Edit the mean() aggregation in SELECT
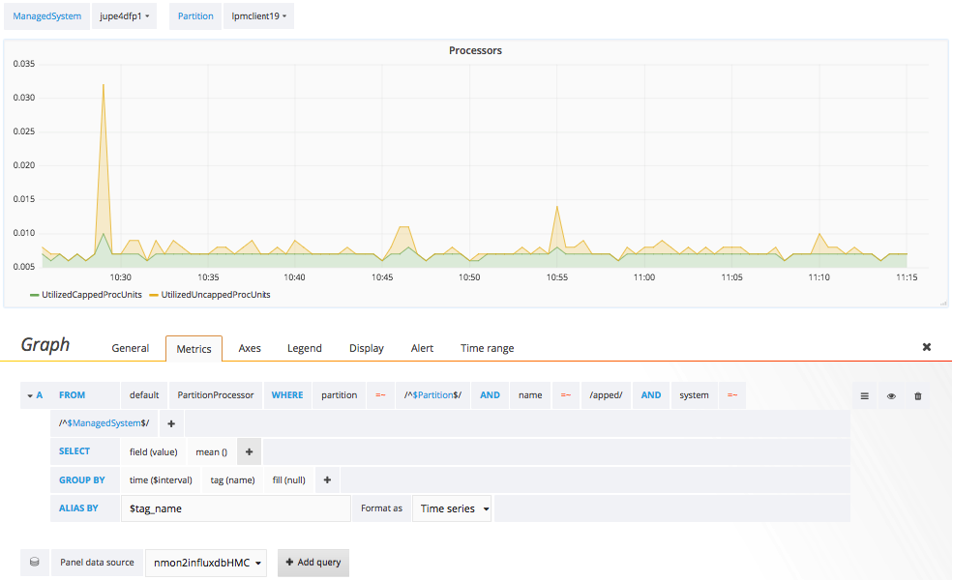 pyautogui.click(x=211, y=450)
